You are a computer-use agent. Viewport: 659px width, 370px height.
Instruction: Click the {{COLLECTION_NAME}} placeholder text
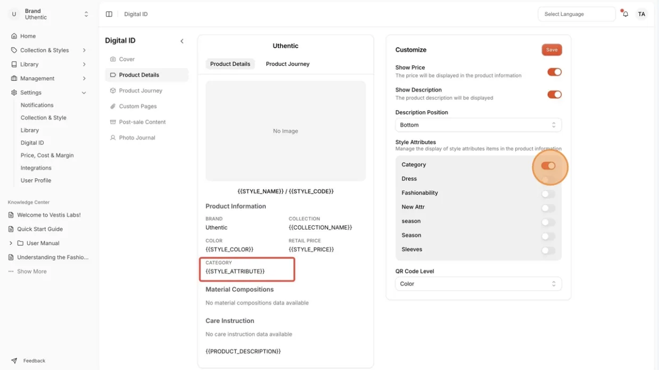pos(320,228)
